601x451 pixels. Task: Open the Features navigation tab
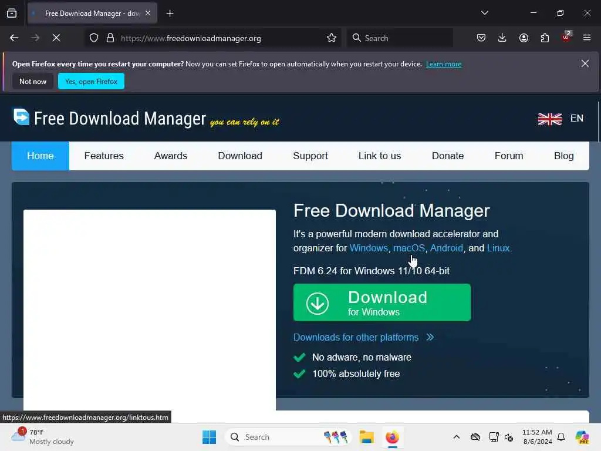pos(104,156)
